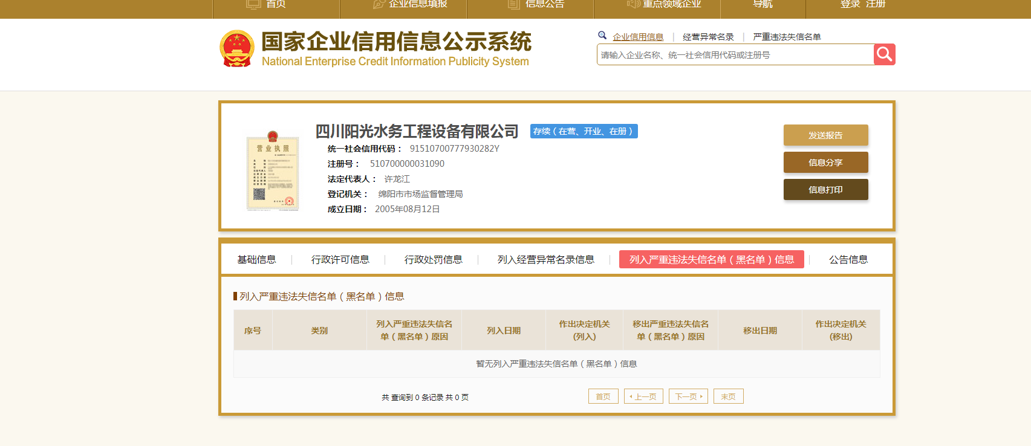
Task: Click the 移出日期 column header
Action: pyautogui.click(x=760, y=331)
